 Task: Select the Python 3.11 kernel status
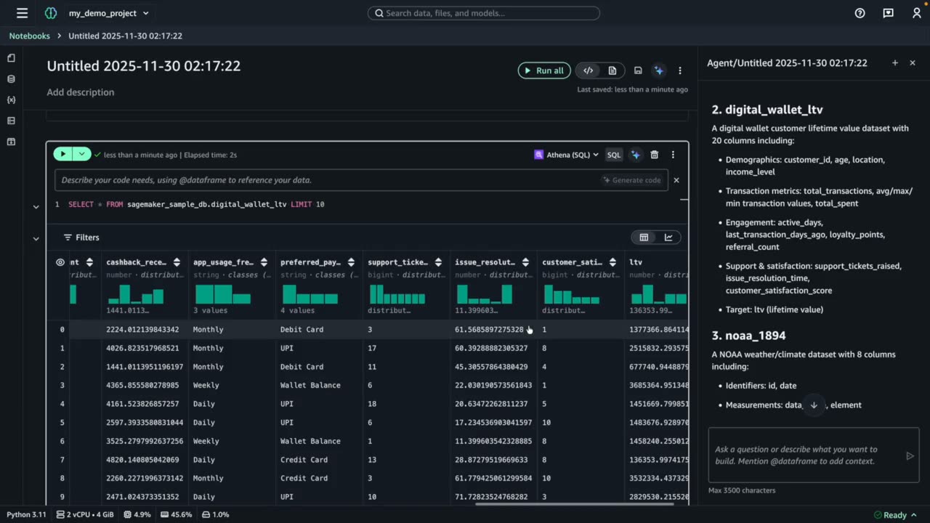tap(26, 514)
